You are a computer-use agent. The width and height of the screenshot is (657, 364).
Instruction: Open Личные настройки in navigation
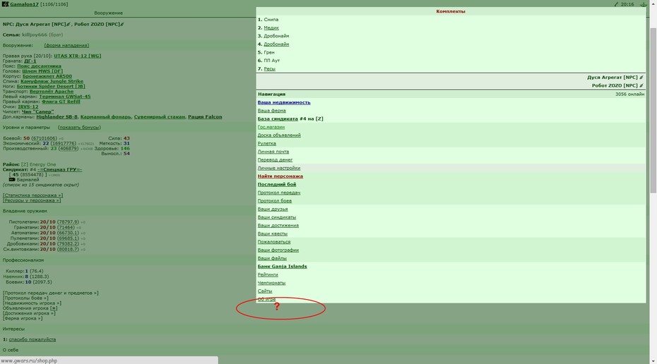point(278,168)
